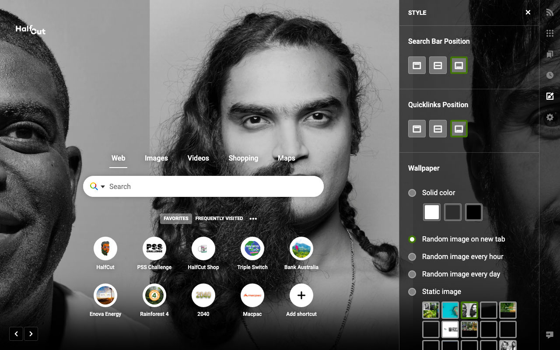The height and width of the screenshot is (350, 560).
Task: Click the HalfCut logo
Action: coord(30,29)
